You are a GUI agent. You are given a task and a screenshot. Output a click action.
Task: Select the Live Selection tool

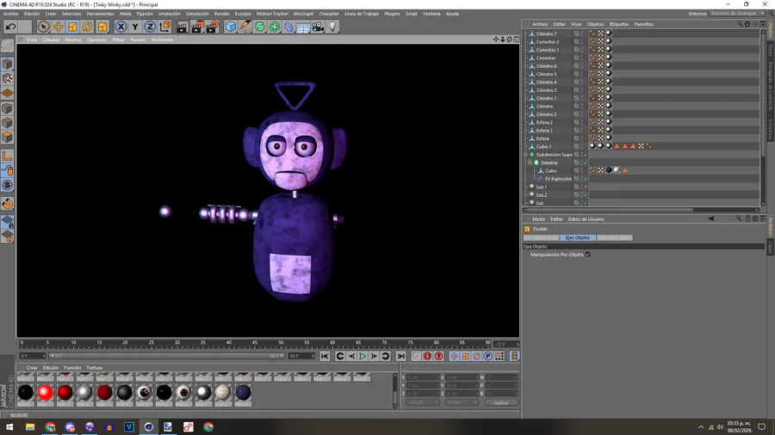pos(43,27)
